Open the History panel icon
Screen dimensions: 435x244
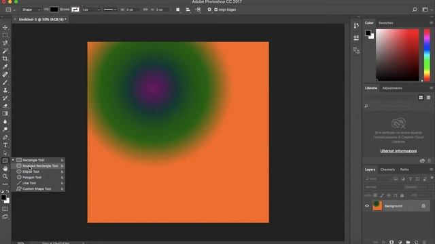coord(356,26)
